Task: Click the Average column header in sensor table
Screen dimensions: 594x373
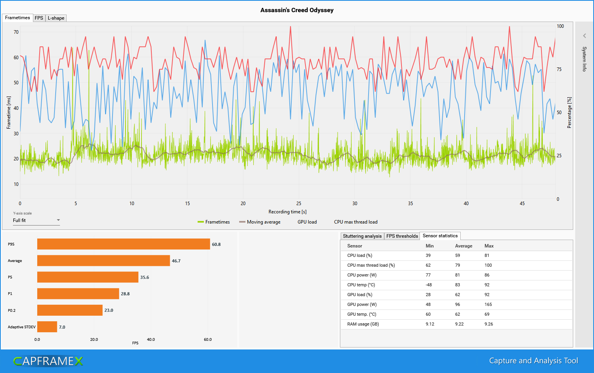Action: 463,246
